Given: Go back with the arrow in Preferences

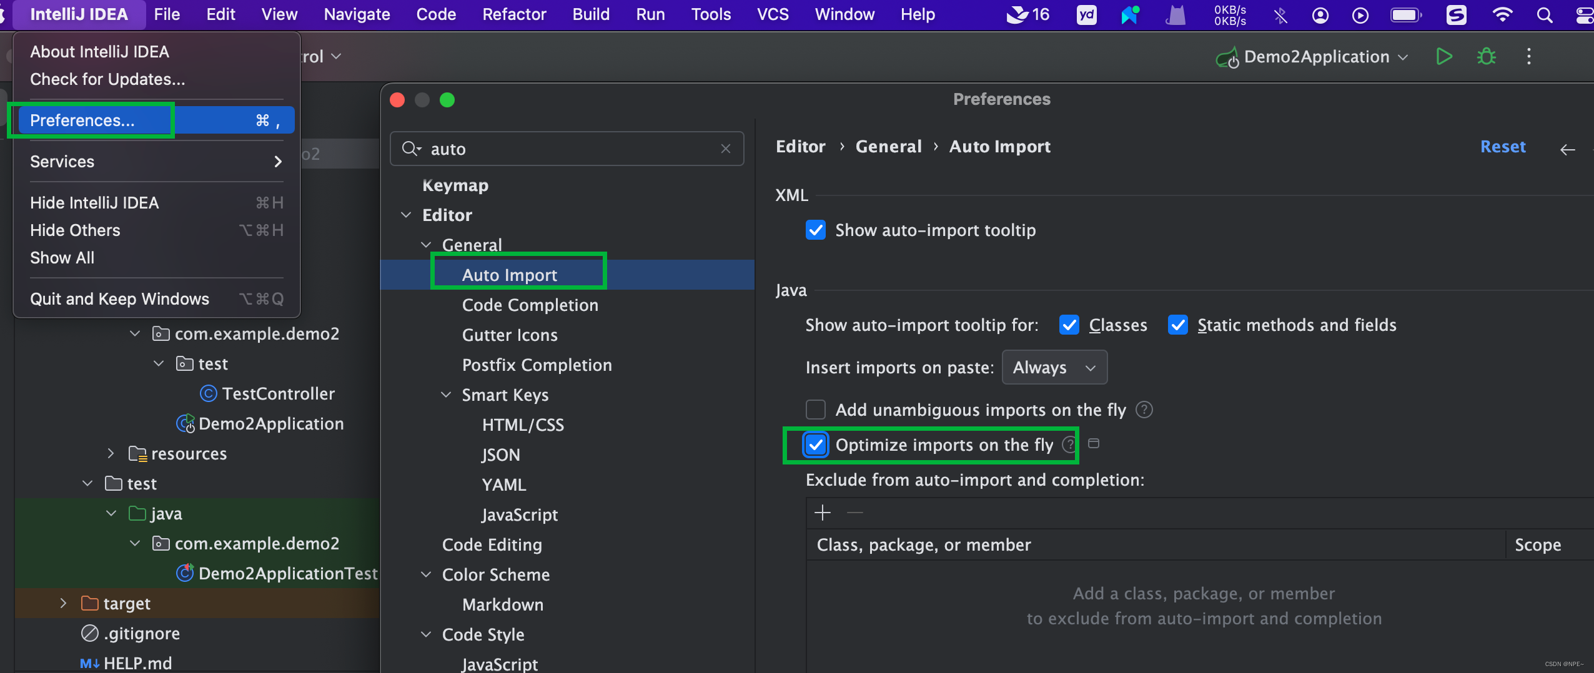Looking at the screenshot, I should coord(1567,149).
